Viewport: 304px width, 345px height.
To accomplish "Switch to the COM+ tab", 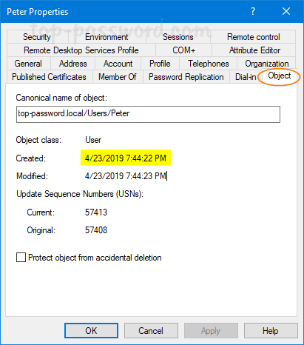I will tap(183, 50).
